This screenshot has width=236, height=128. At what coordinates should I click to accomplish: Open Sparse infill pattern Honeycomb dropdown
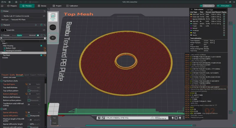click(34, 116)
